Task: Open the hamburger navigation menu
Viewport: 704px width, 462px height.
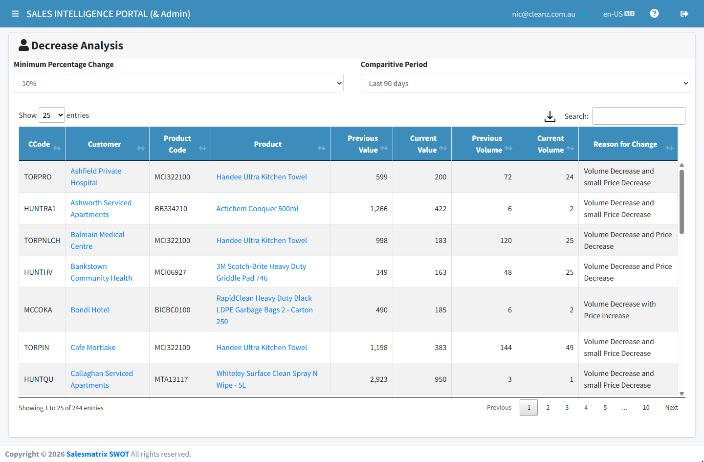Action: pos(15,14)
